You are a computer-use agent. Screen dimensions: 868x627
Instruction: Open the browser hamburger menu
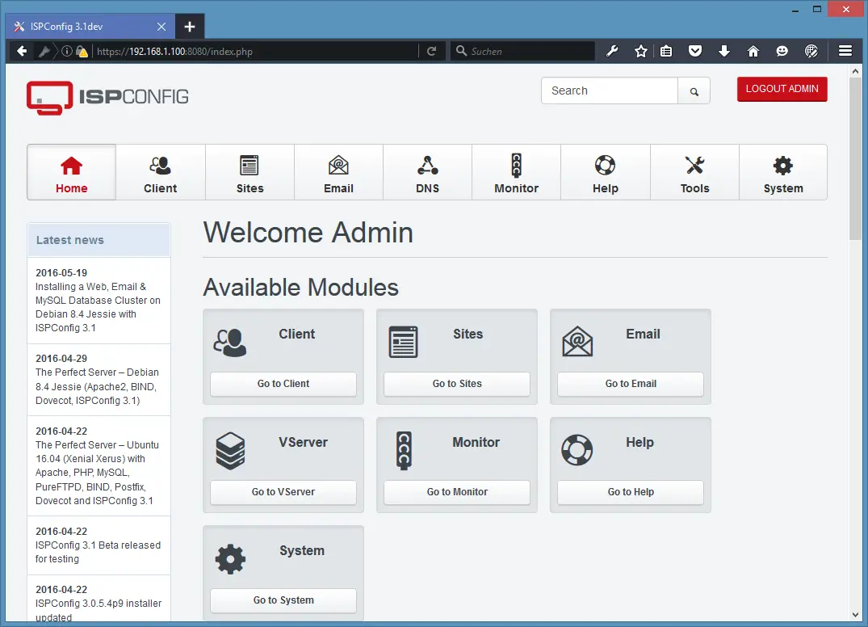pos(845,52)
